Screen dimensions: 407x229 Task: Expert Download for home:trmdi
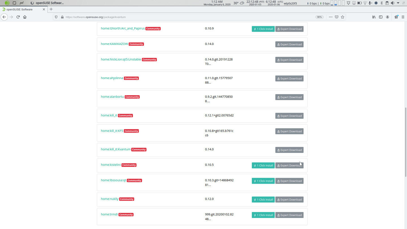pyautogui.click(x=289, y=215)
